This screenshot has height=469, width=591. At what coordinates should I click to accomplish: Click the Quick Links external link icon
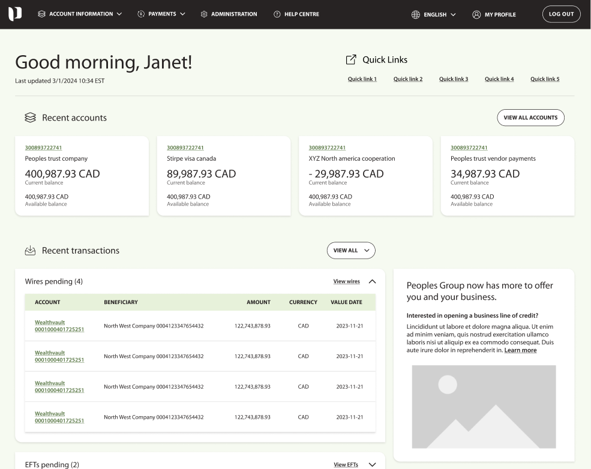[x=351, y=60]
